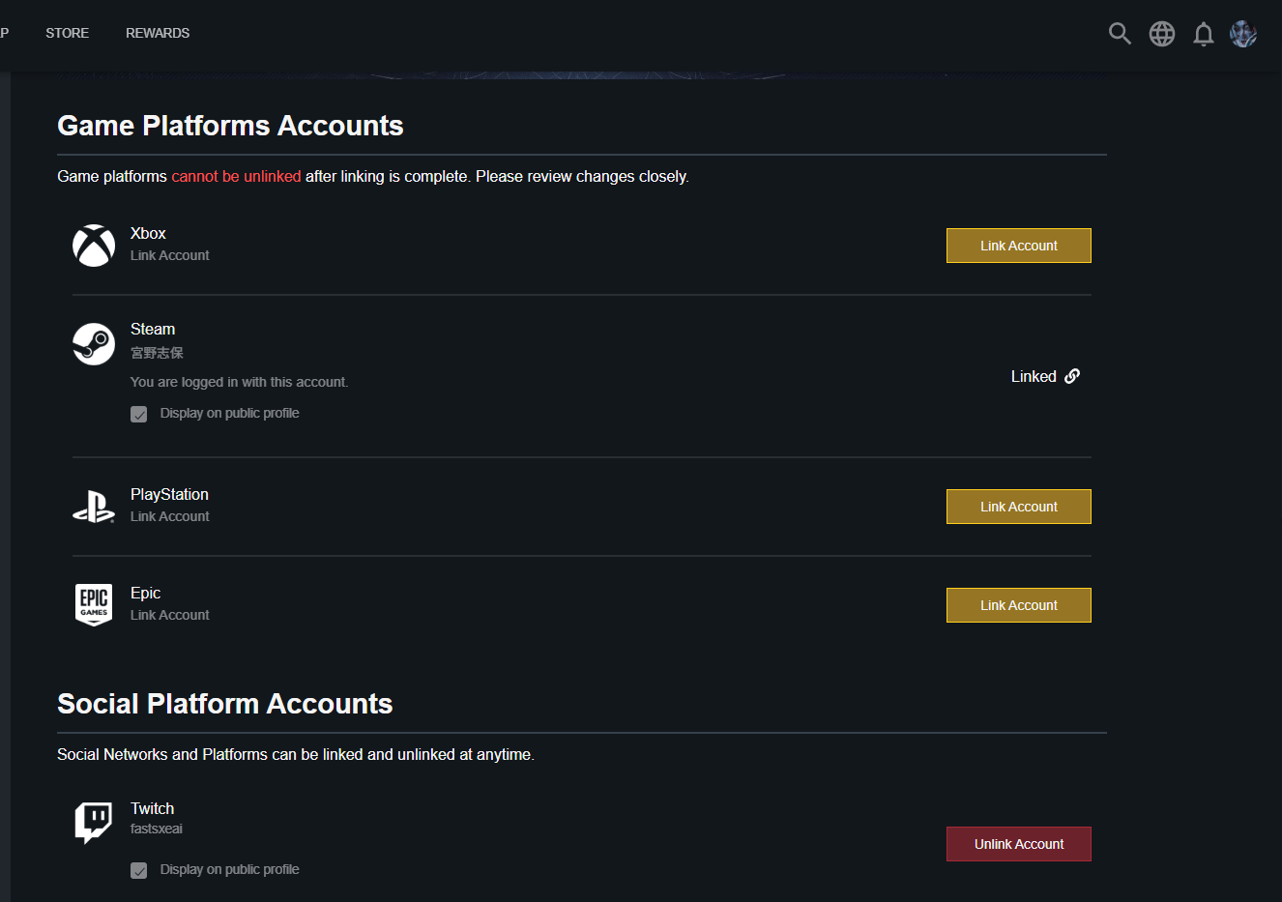Click the Link Account text under Epic
The height and width of the screenshot is (902, 1282).
tap(170, 615)
